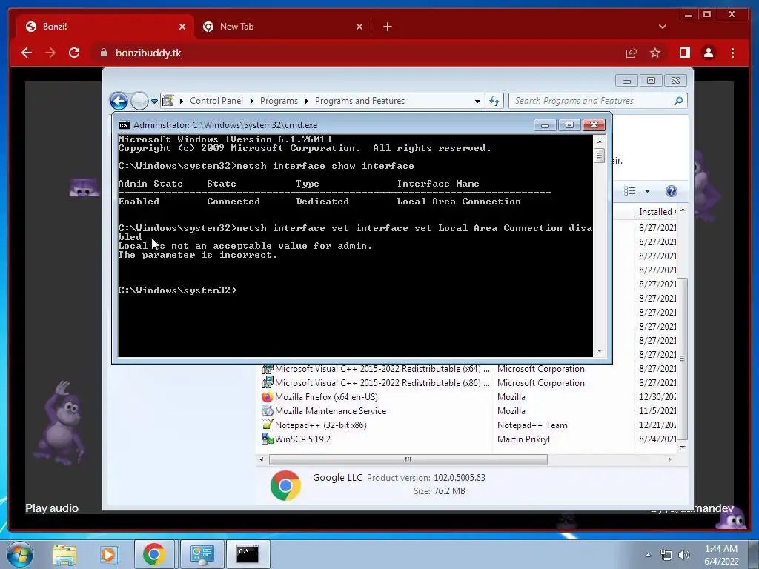Click the Notepad++ icon in the program list
The width and height of the screenshot is (759, 569).
pos(267,425)
